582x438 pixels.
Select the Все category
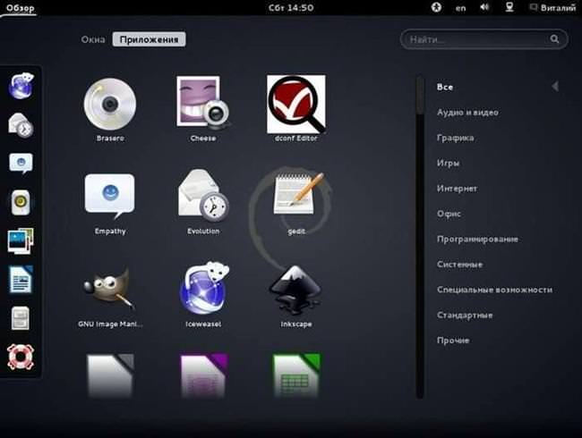pos(445,87)
